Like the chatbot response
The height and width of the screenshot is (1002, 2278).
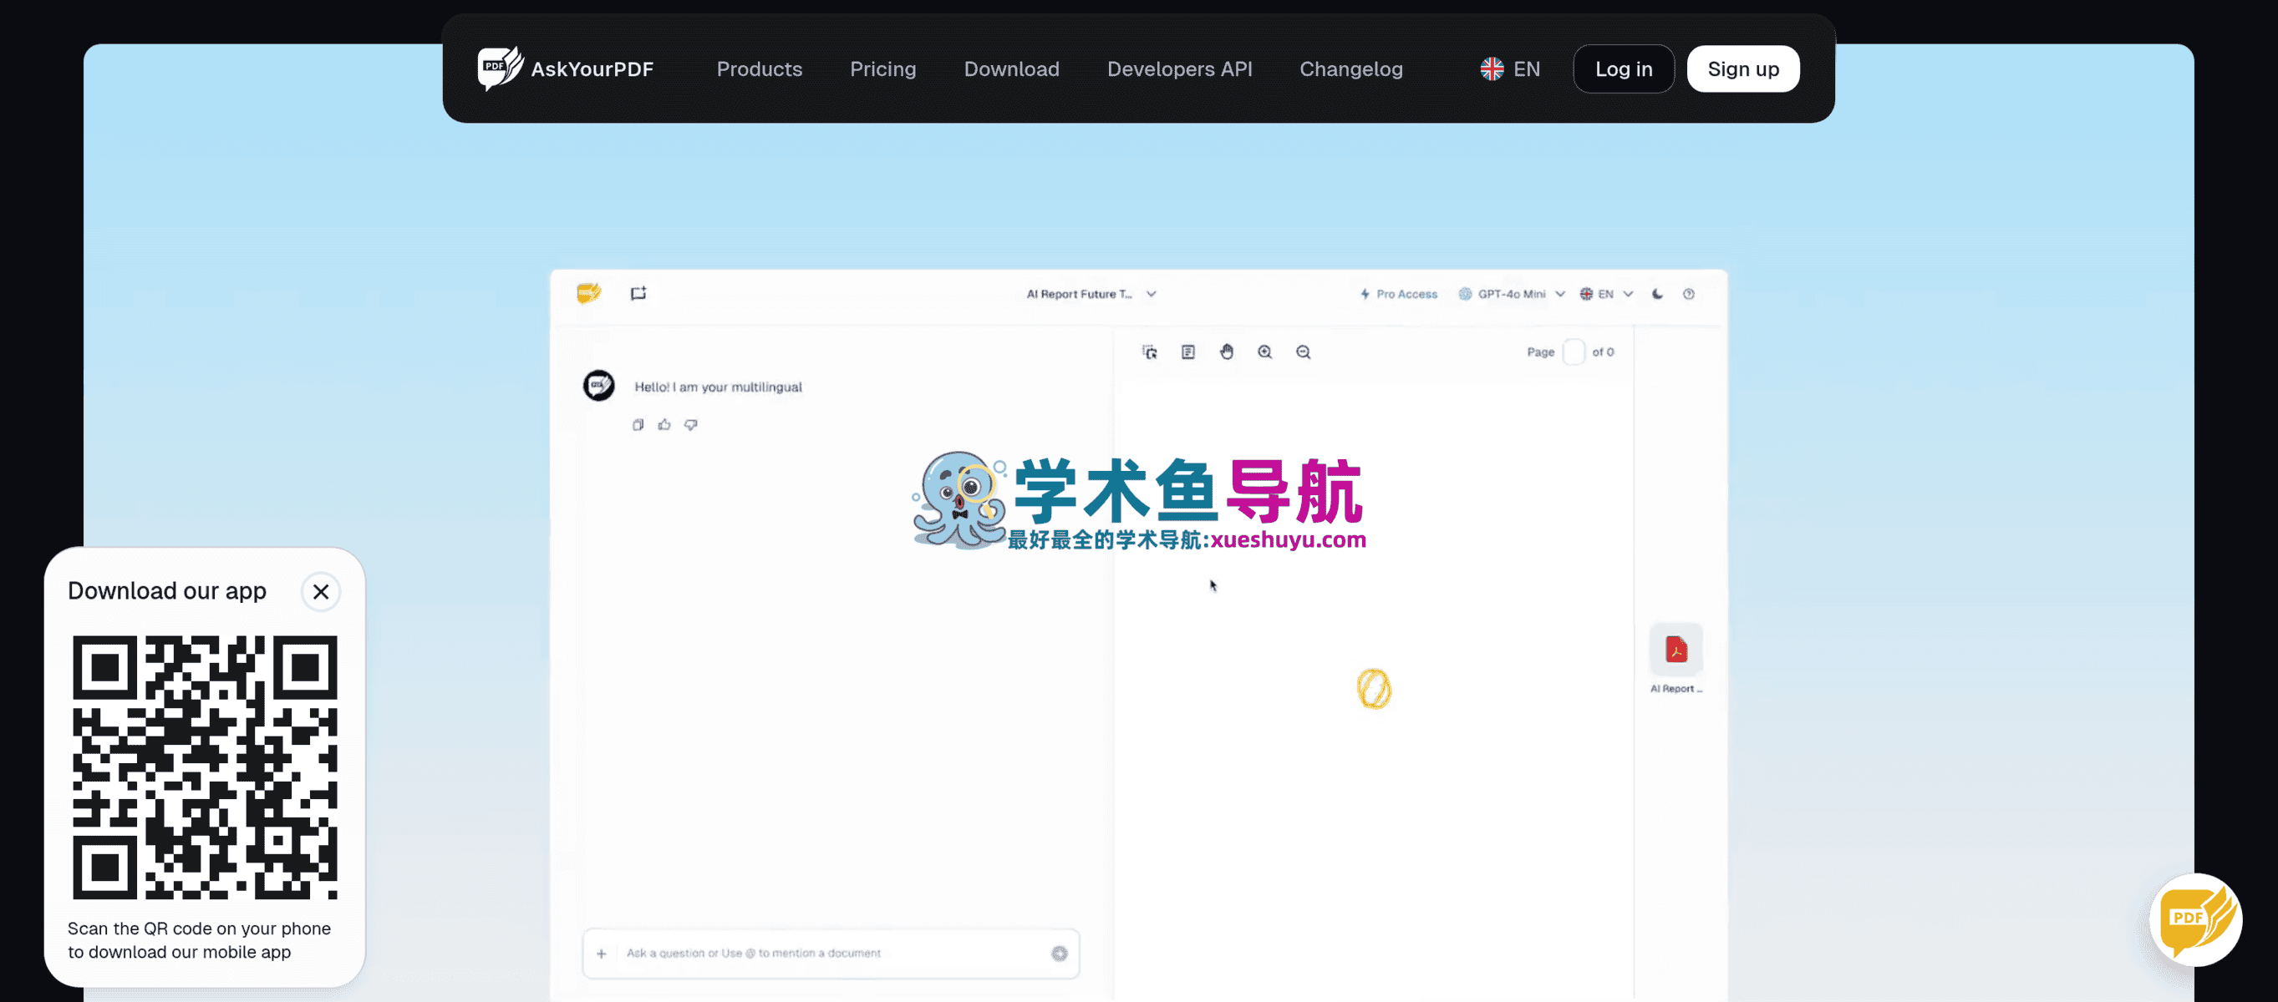pyautogui.click(x=664, y=425)
